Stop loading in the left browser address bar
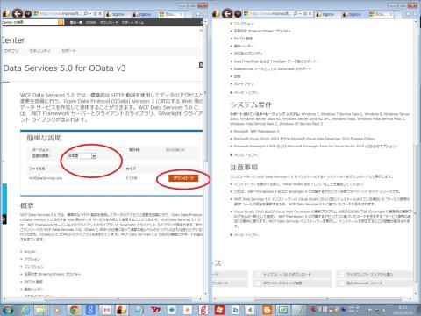Viewport: 421px width, 316px height. point(100,13)
